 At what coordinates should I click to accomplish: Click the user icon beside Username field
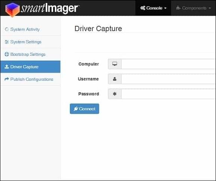click(x=115, y=79)
